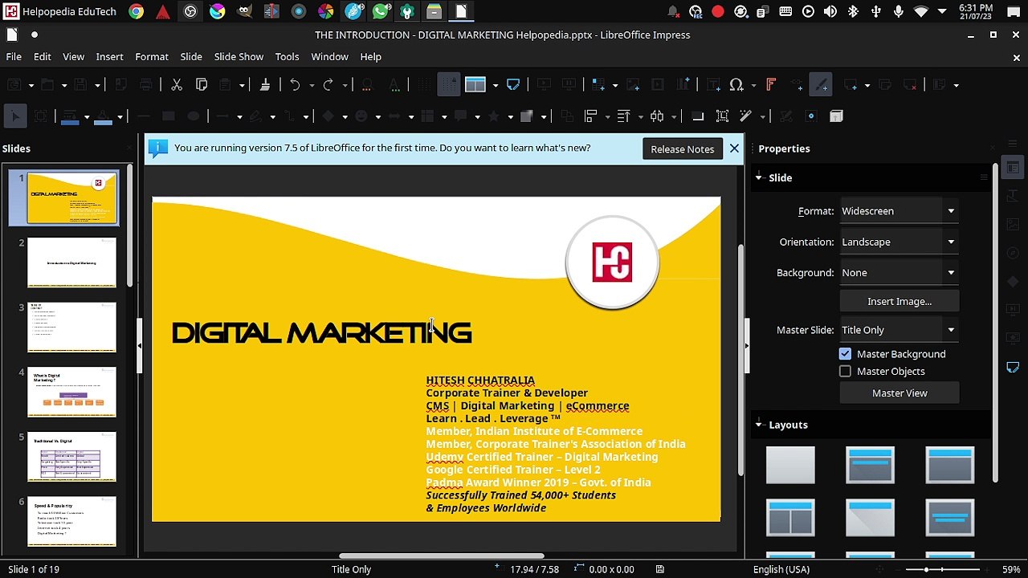Click the What's New info icon
Screen dimensions: 1028x578
pyautogui.click(x=158, y=148)
